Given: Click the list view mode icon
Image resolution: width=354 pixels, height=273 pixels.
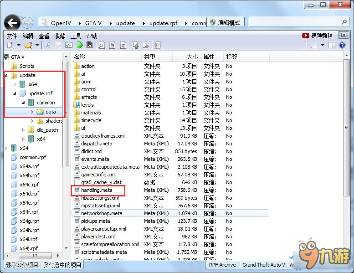Looking at the screenshot, I should [313, 46].
